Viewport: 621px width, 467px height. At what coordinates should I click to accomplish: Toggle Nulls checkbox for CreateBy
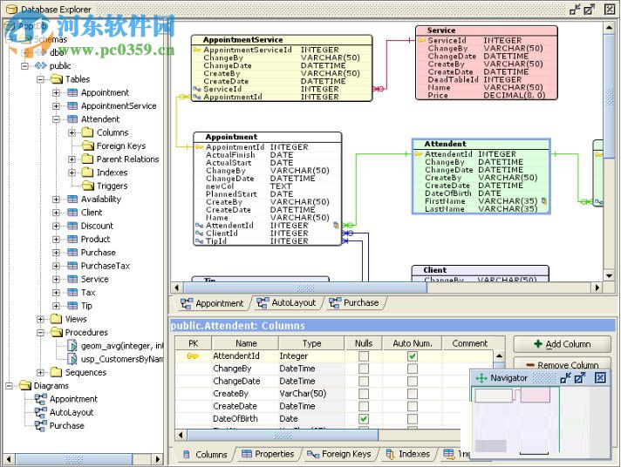[364, 394]
